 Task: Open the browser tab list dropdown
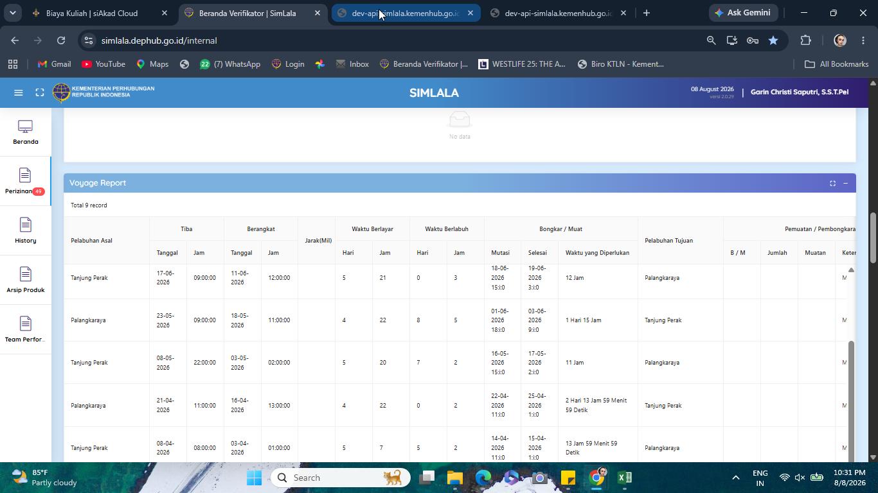tap(12, 13)
